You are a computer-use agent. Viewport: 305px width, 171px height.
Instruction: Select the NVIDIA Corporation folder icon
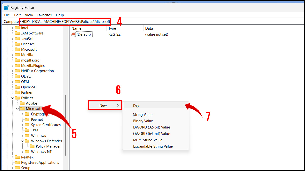18,71
